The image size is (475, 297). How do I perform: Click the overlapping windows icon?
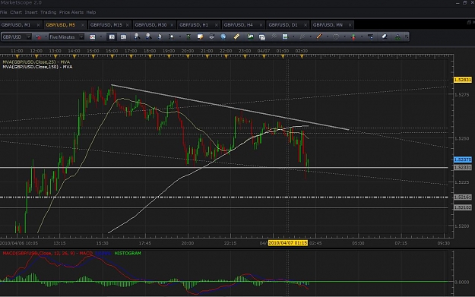tap(262, 37)
